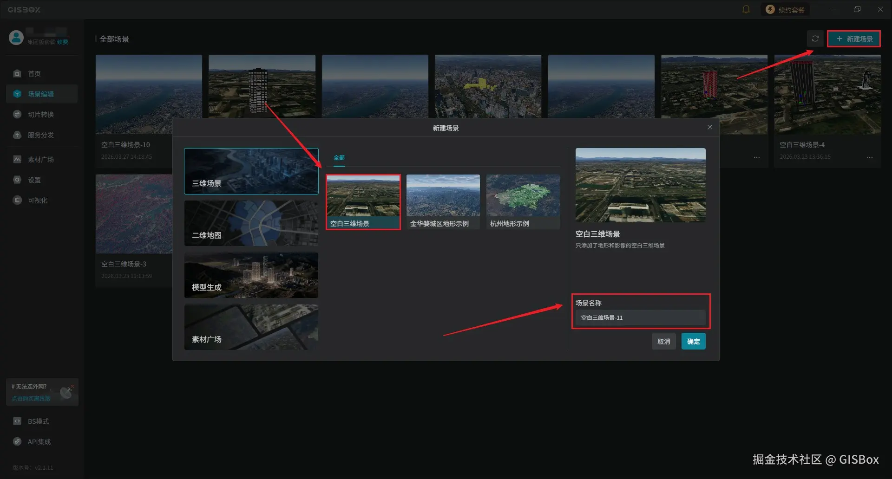Open background scene with yellow model
892x479 pixels.
(x=488, y=86)
